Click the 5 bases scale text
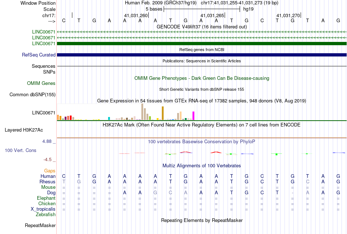Viewport: 347px width, 234px height. point(154,9)
